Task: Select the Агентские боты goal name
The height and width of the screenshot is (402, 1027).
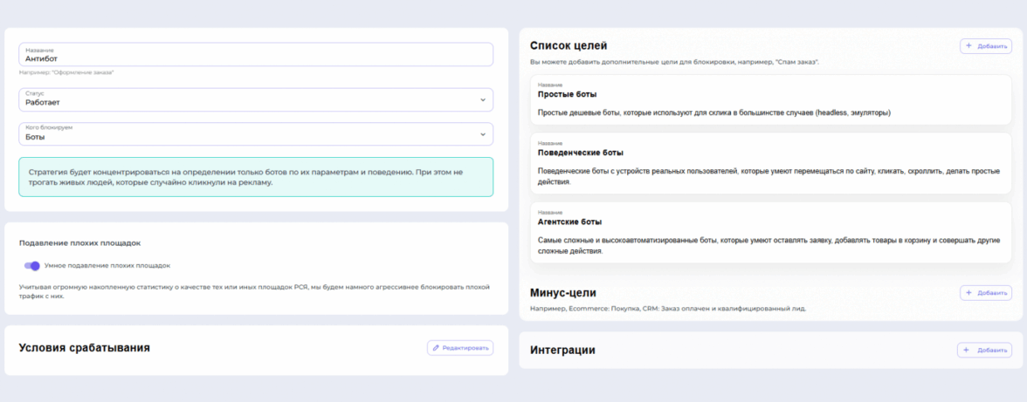Action: pyautogui.click(x=570, y=221)
